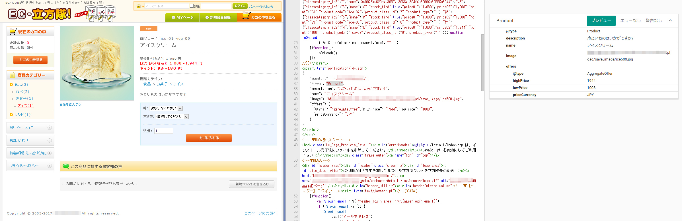Click the ice cream product image
Viewport: 682px width, 221px height.
[x=97, y=63]
